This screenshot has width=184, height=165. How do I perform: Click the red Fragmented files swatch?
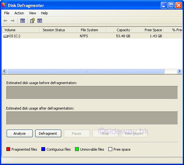[8, 149]
